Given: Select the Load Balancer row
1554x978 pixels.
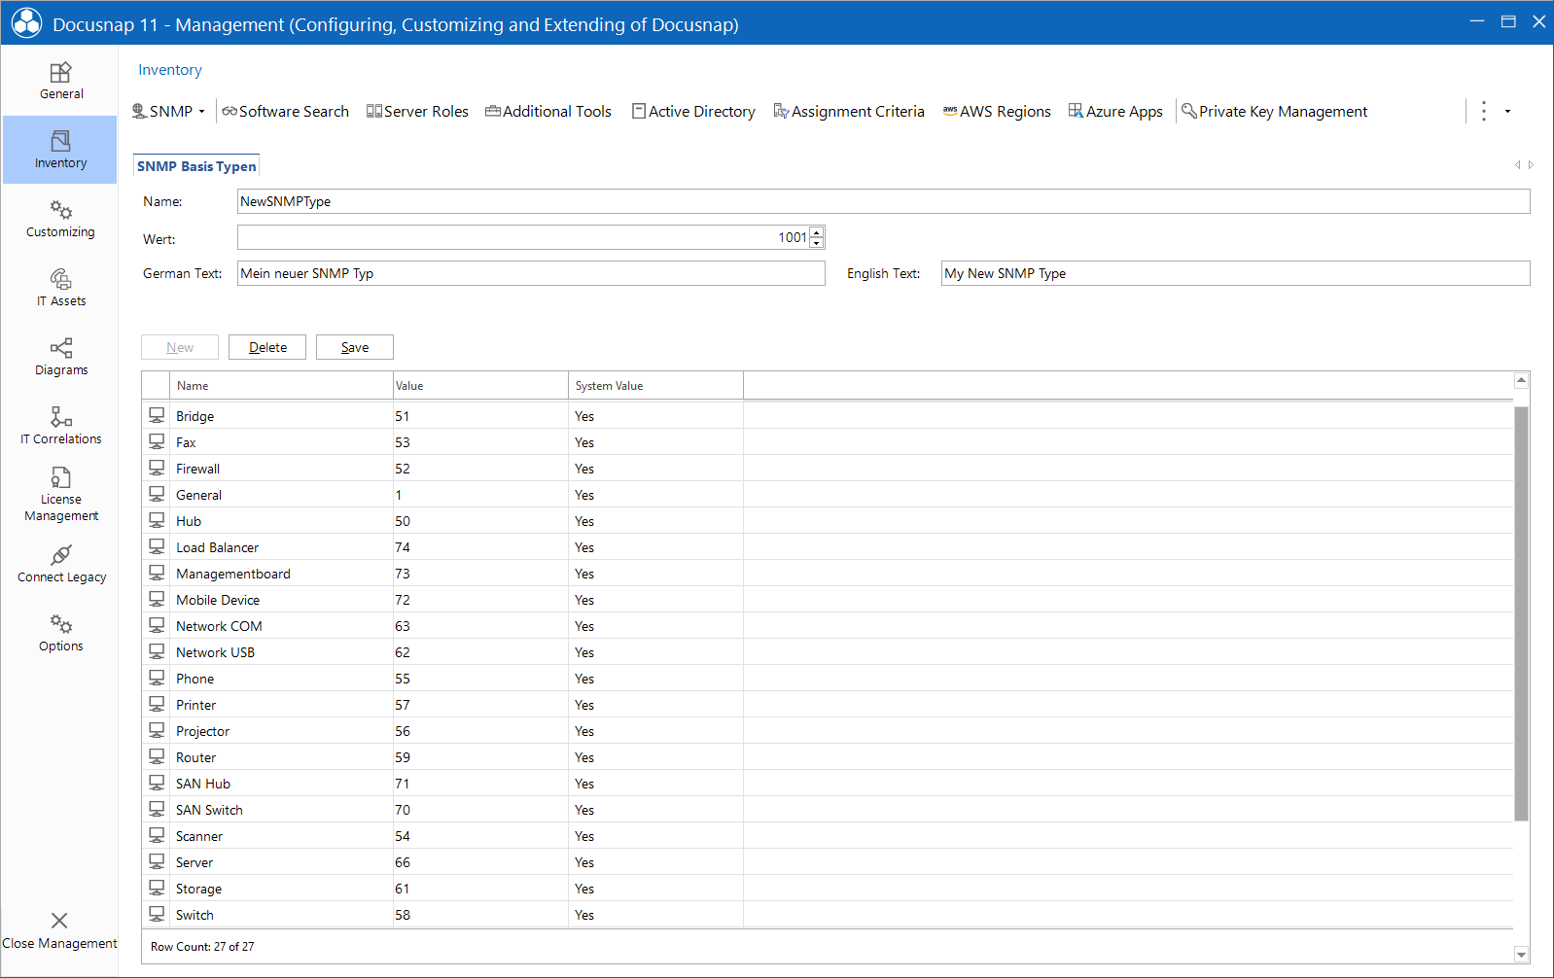Looking at the screenshot, I should coord(828,547).
